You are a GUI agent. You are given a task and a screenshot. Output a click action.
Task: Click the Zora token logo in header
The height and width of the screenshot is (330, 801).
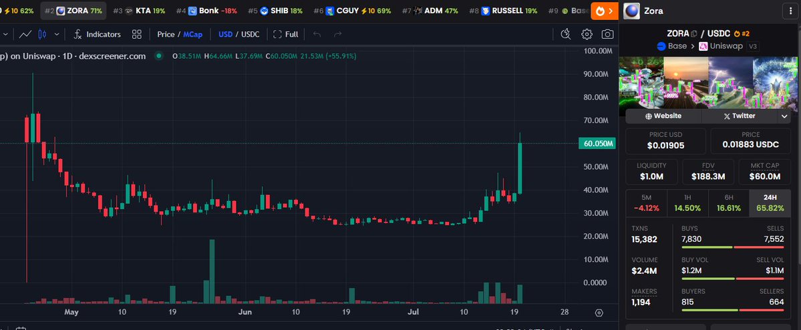pos(631,10)
